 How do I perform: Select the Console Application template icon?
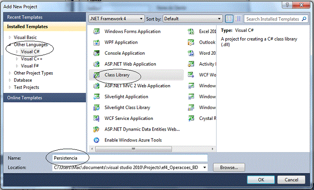pyautogui.click(x=97, y=53)
